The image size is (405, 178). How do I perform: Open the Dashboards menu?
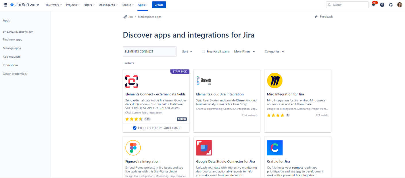(x=108, y=5)
